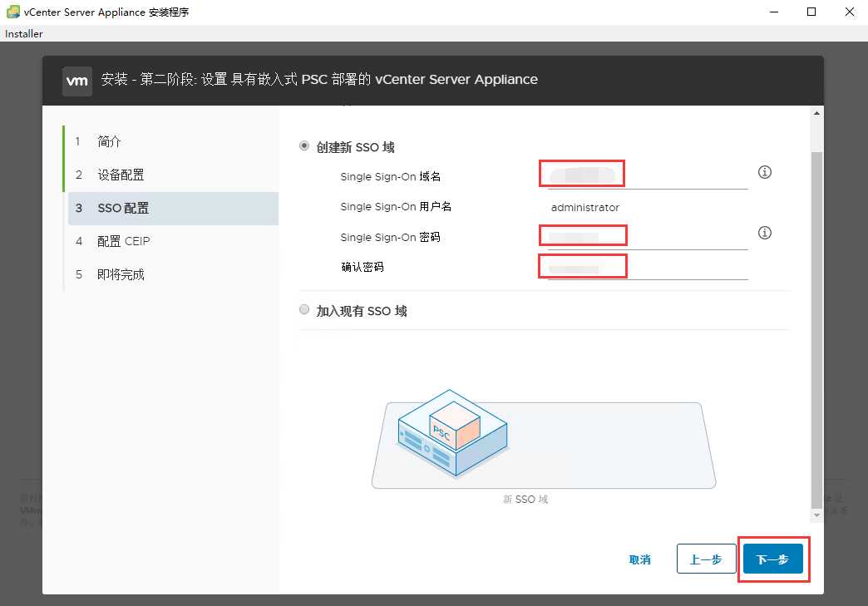Image resolution: width=868 pixels, height=606 pixels.
Task: Click the scroll up arrow of dialog scrollbar
Action: tap(816, 112)
